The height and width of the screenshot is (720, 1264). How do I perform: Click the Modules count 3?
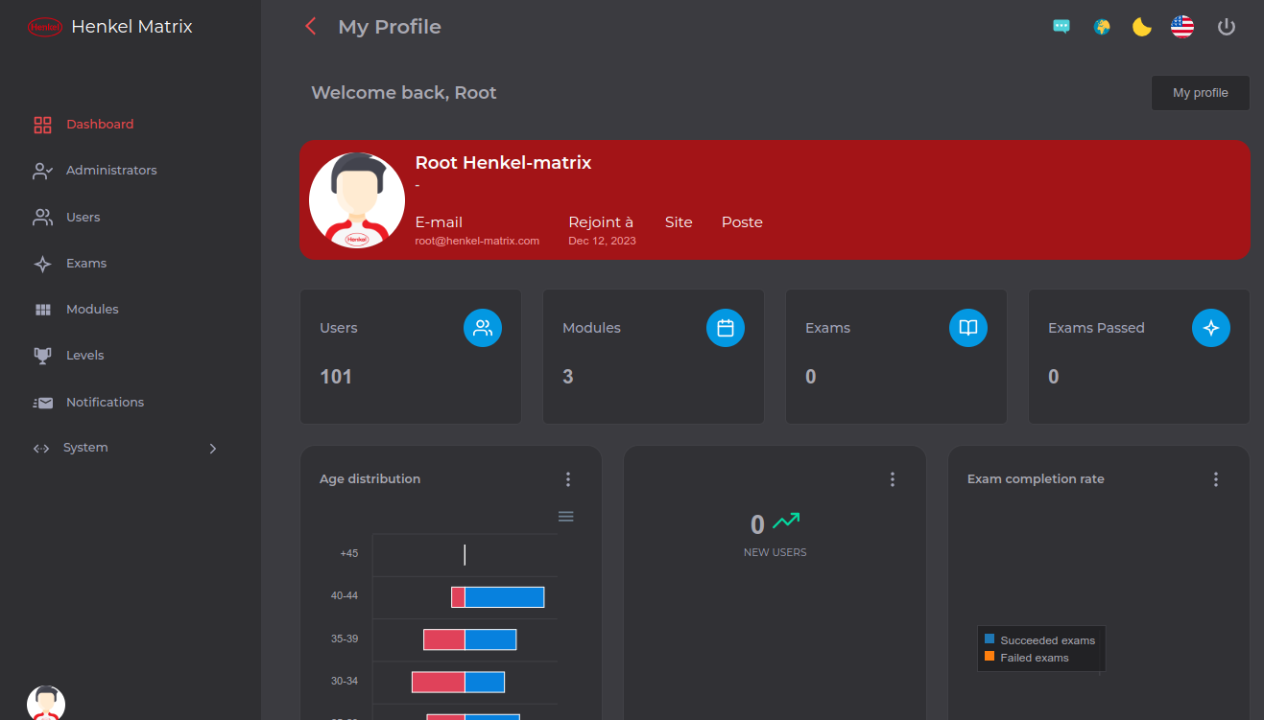coord(568,377)
